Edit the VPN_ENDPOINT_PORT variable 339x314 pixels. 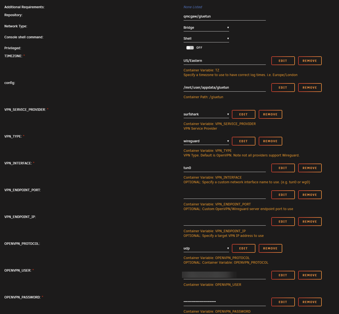pos(283,195)
